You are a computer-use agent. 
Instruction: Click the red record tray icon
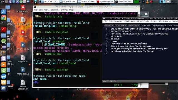click(151, 2)
